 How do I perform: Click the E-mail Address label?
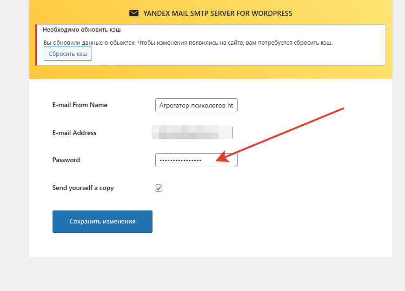click(x=74, y=133)
